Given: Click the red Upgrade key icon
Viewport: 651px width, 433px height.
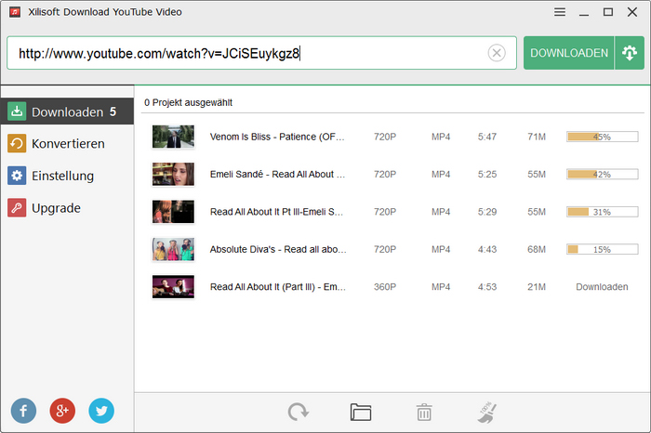Looking at the screenshot, I should point(17,208).
